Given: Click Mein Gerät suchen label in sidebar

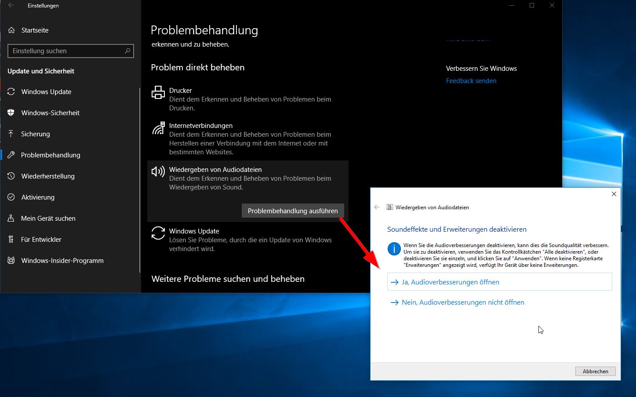Looking at the screenshot, I should click(48, 219).
